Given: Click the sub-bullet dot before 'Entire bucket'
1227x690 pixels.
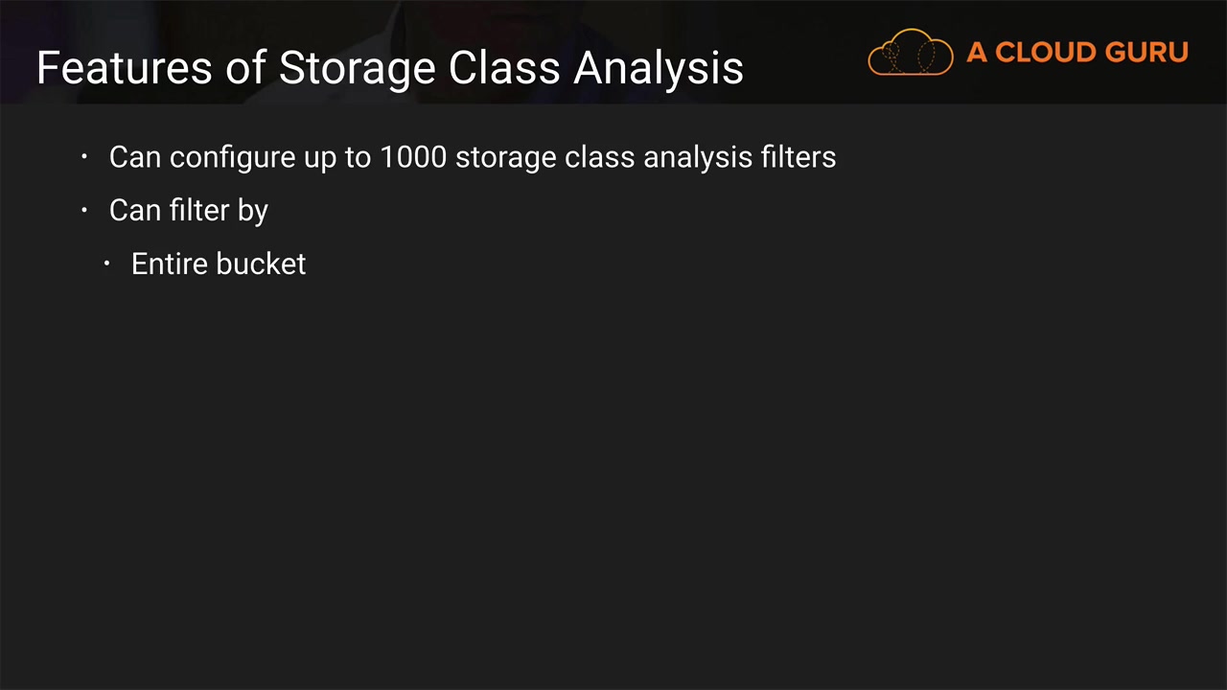Looking at the screenshot, I should click(x=107, y=264).
